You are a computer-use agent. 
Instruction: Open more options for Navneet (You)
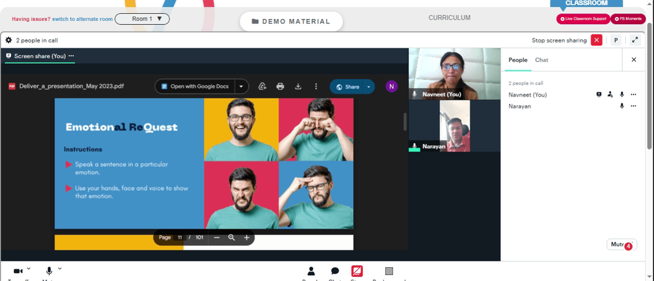[x=633, y=95]
